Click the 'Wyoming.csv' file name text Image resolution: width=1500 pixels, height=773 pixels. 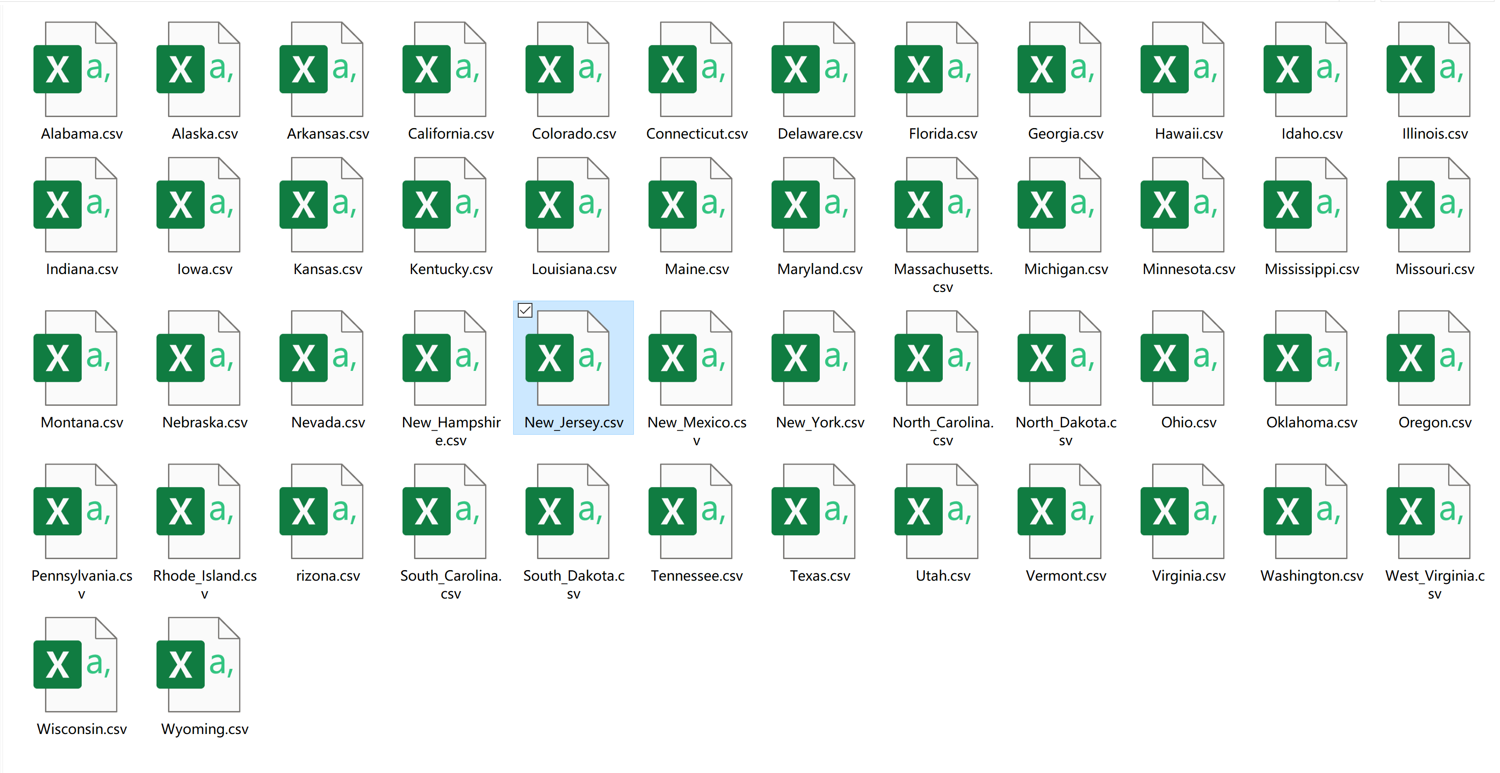coord(205,729)
